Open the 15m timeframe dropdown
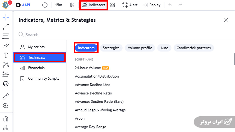Image resolution: width=235 pixels, height=132 pixels. pos(59,5)
